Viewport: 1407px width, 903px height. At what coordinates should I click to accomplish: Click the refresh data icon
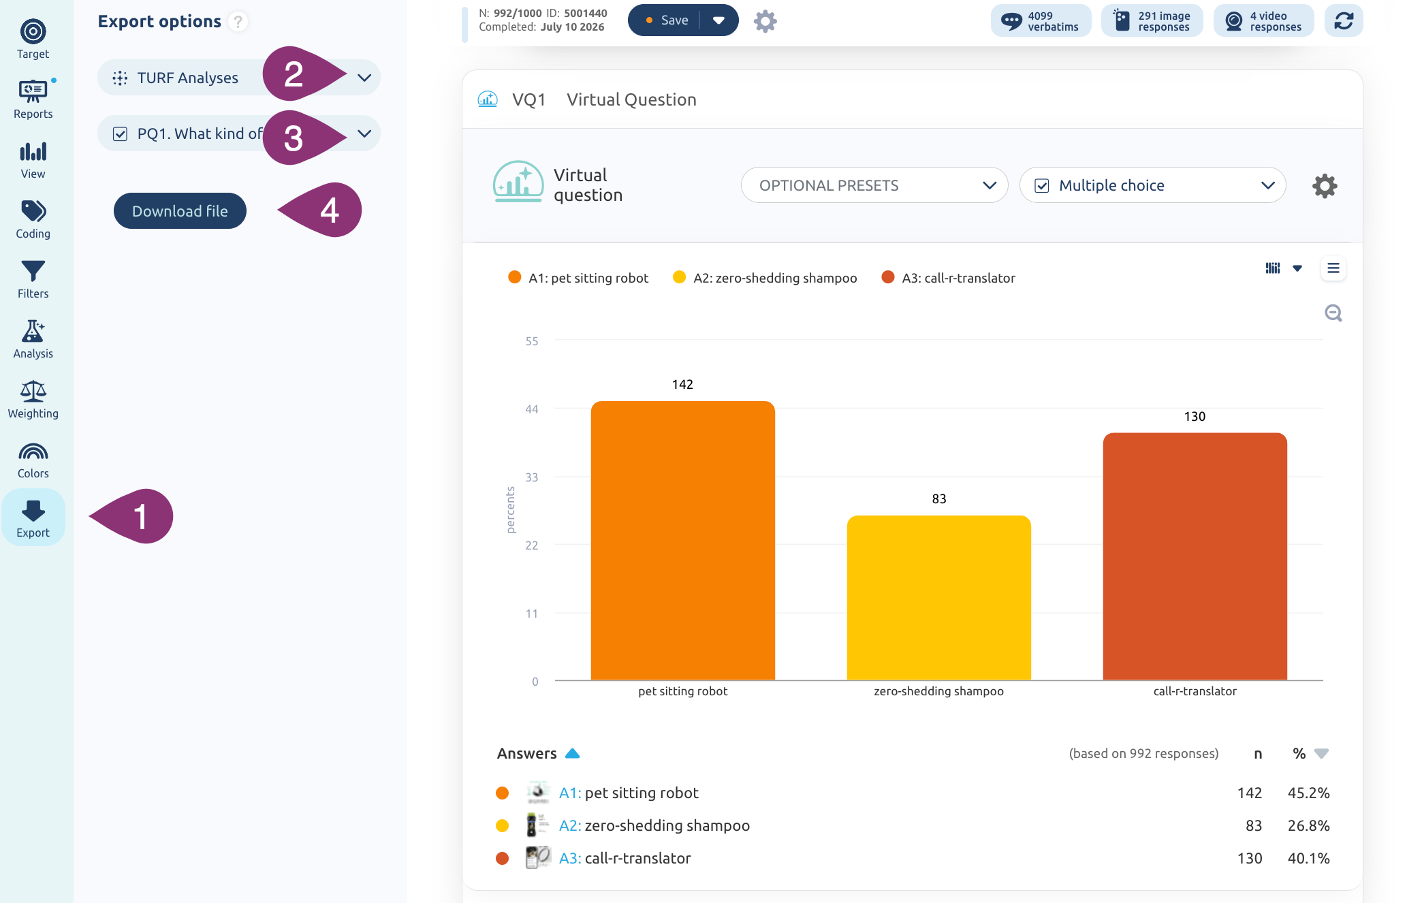tap(1343, 20)
